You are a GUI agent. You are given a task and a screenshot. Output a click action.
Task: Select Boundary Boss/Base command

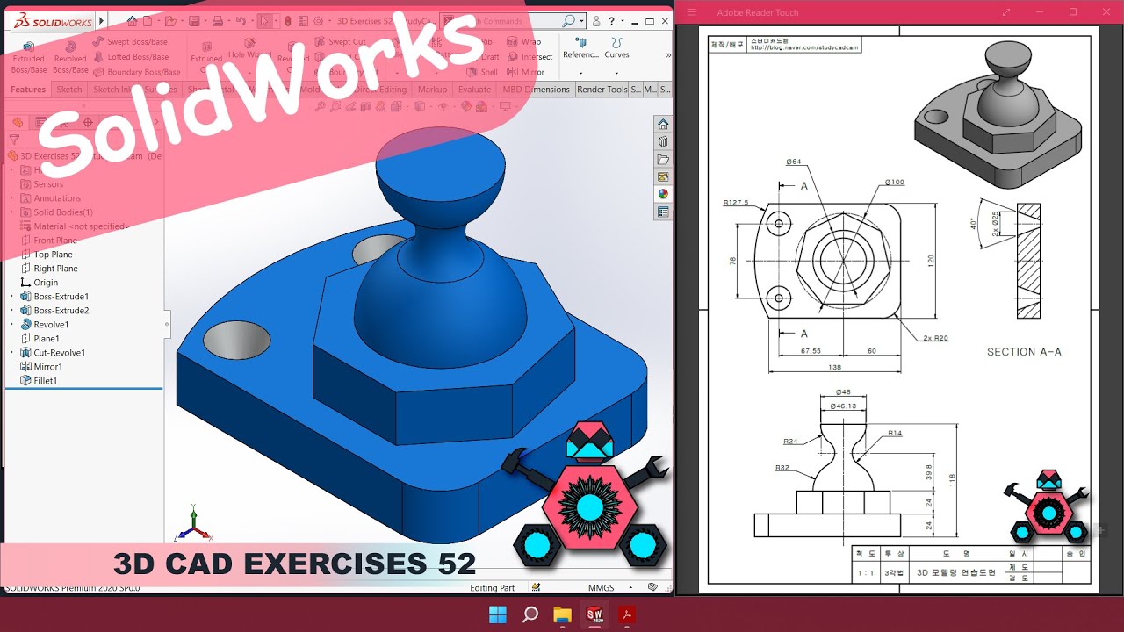137,72
